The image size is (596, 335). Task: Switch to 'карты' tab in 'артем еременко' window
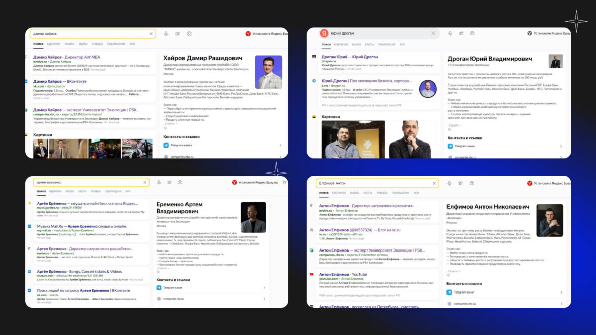click(x=82, y=191)
